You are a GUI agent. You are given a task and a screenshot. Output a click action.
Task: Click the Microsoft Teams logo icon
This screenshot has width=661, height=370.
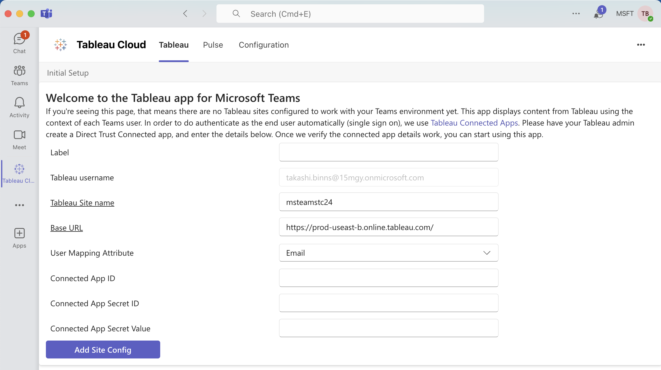[46, 14]
